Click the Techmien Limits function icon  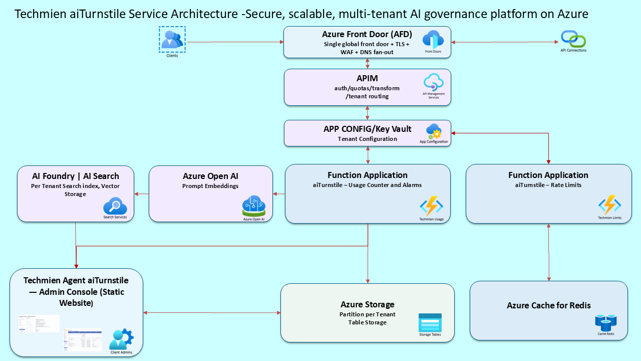pyautogui.click(x=609, y=206)
